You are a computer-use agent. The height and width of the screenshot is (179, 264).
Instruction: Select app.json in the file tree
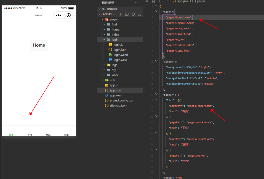120,90
